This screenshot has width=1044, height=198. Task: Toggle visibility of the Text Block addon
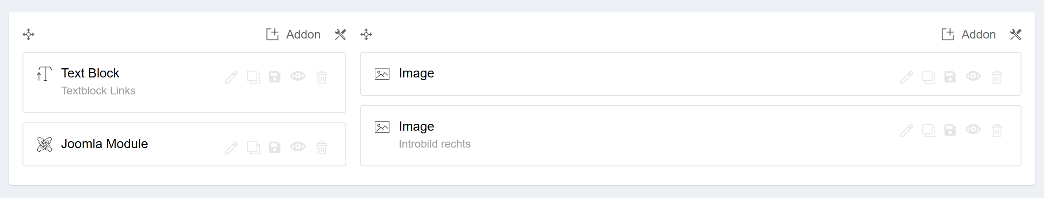coord(298,77)
